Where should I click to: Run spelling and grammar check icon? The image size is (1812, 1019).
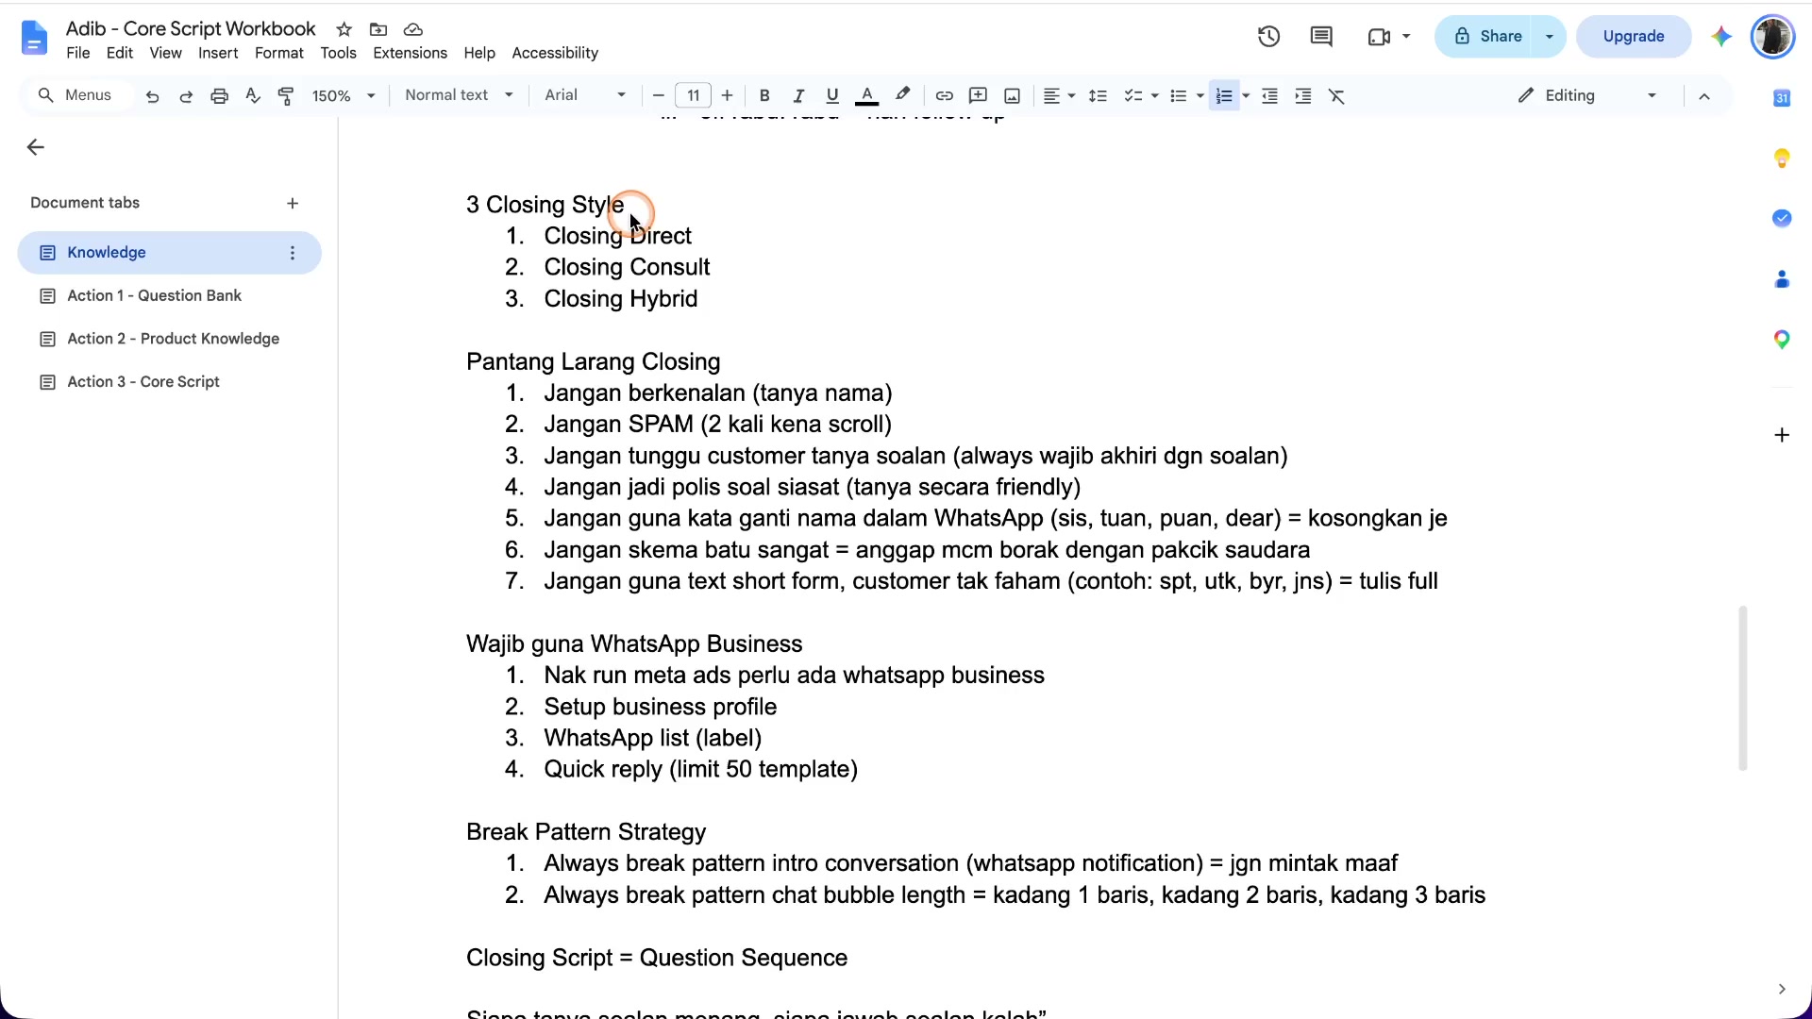pos(252,96)
